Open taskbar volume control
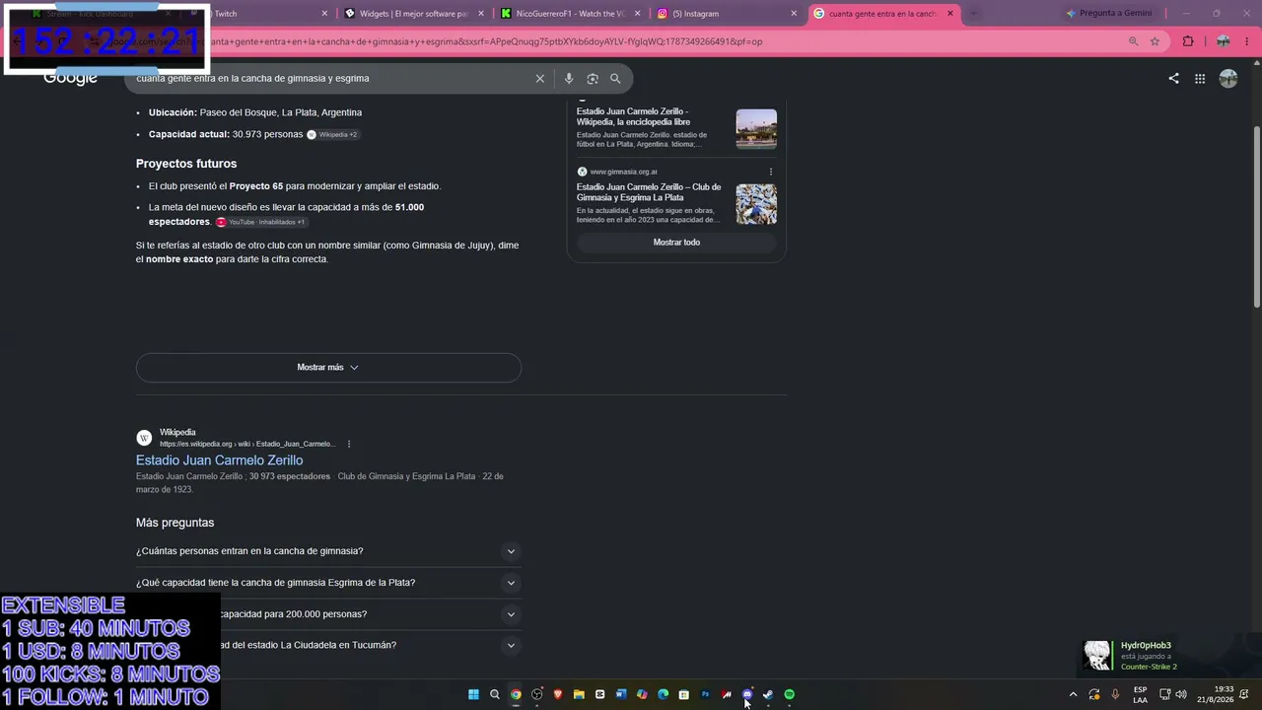The width and height of the screenshot is (1262, 710). pyautogui.click(x=1181, y=694)
